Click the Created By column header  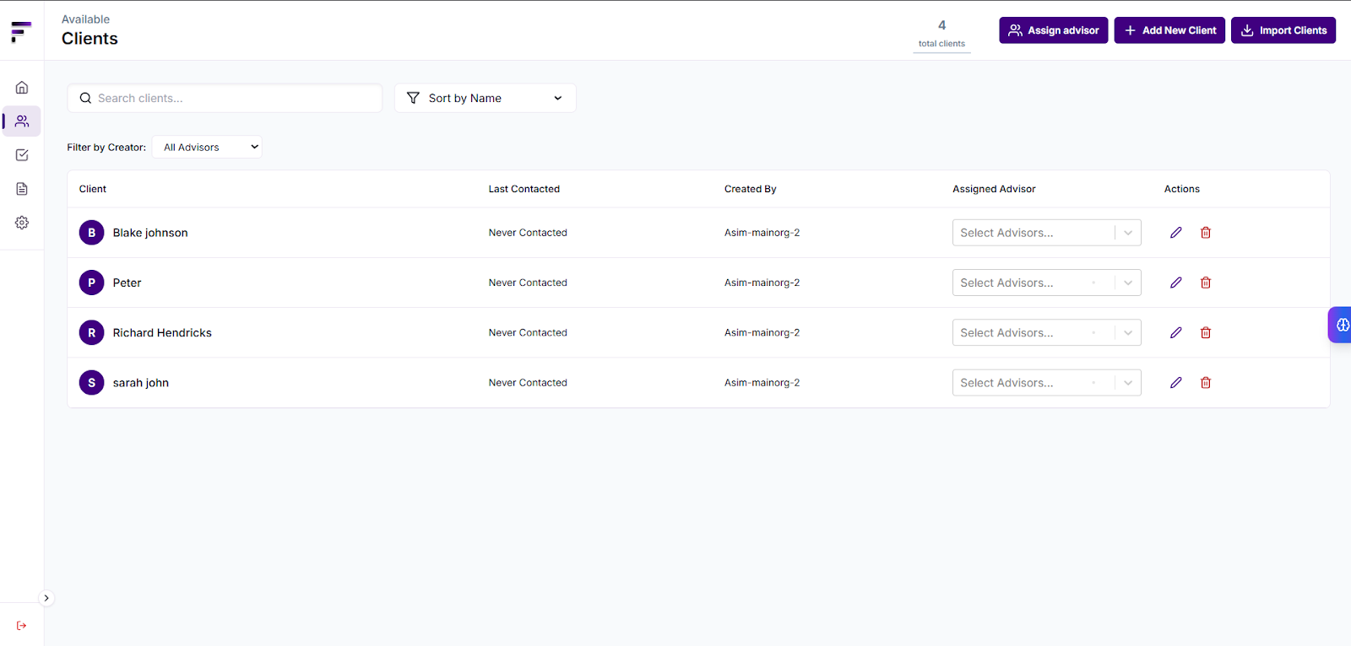click(751, 189)
